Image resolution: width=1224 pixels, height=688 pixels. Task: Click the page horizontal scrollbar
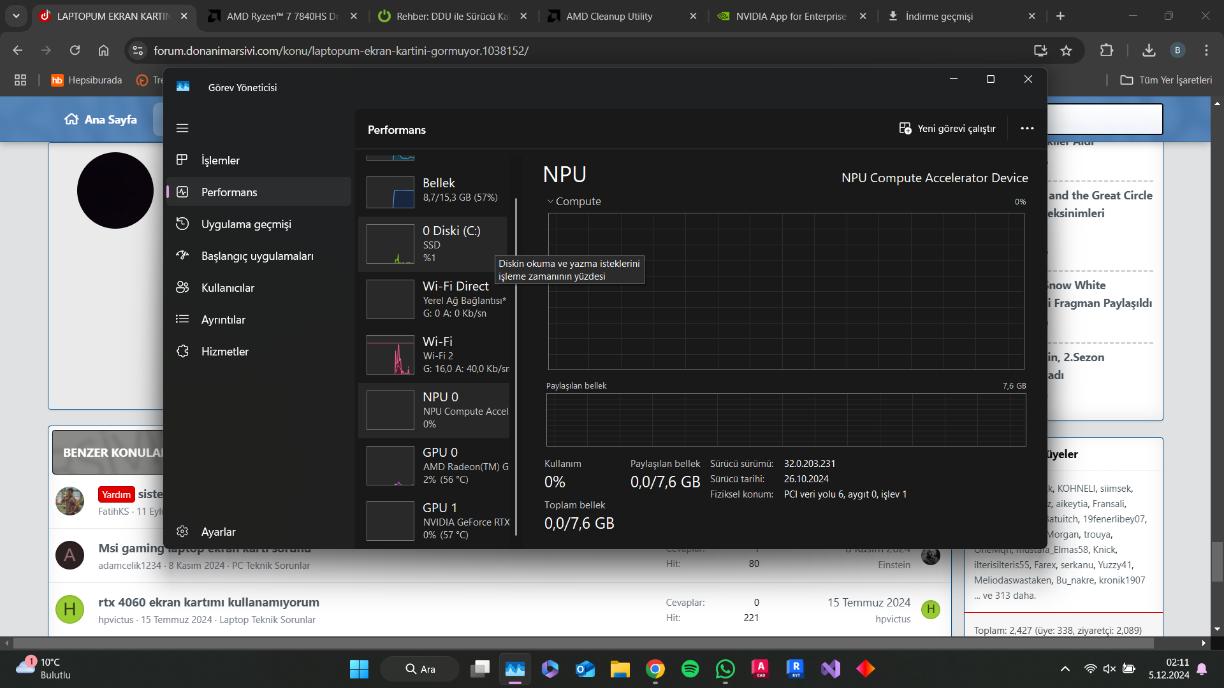coord(583,643)
